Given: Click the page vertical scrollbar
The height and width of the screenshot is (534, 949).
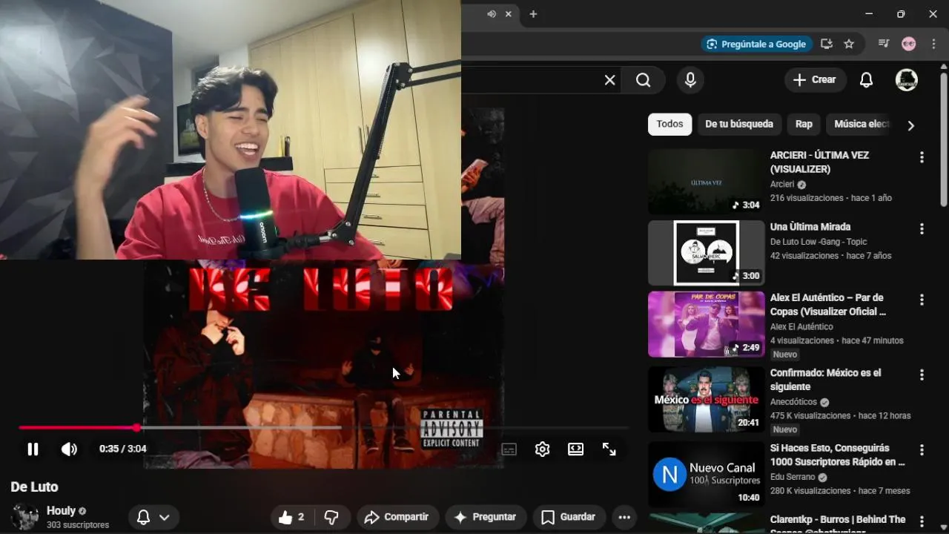Looking at the screenshot, I should [x=943, y=139].
